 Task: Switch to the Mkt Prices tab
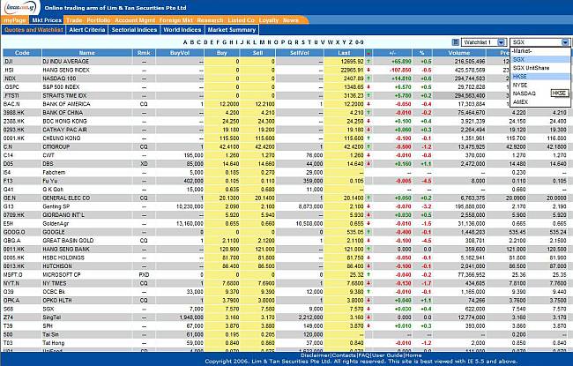point(47,20)
